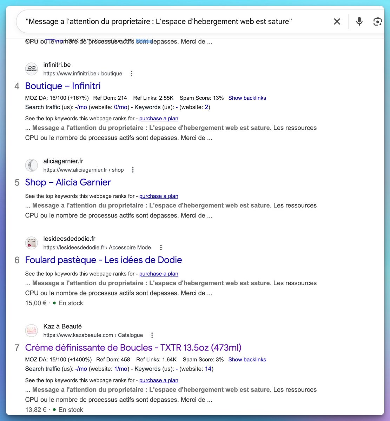Click the lesideesdedodie.fr › Accessoire Mode URL
Viewport: 390px width, 421px height.
click(97, 247)
